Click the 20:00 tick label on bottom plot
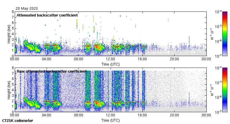 [x=174, y=115]
